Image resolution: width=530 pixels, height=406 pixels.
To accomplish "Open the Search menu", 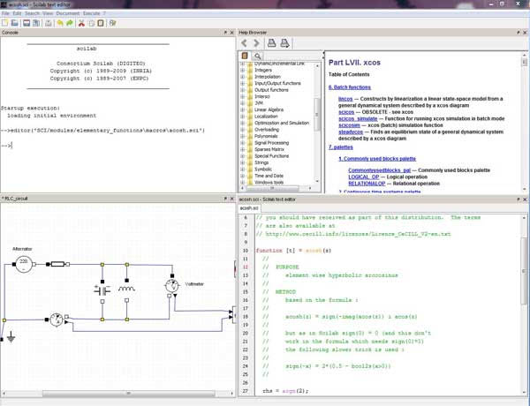I will [x=32, y=13].
